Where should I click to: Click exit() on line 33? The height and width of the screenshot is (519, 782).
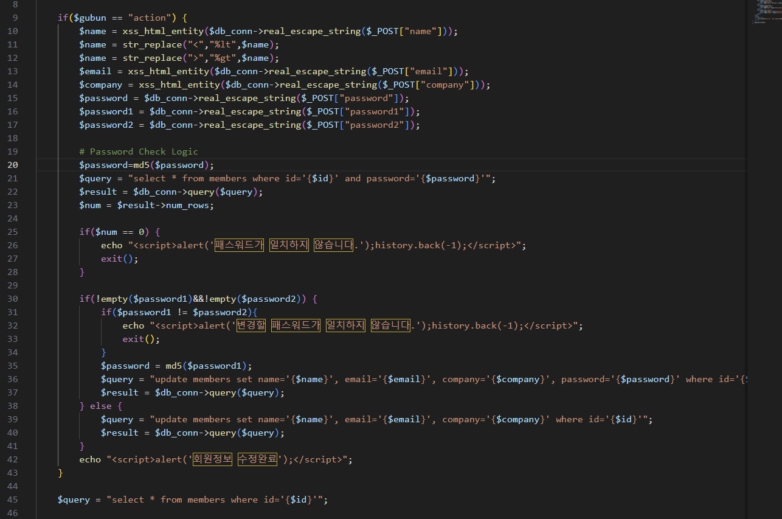click(139, 339)
